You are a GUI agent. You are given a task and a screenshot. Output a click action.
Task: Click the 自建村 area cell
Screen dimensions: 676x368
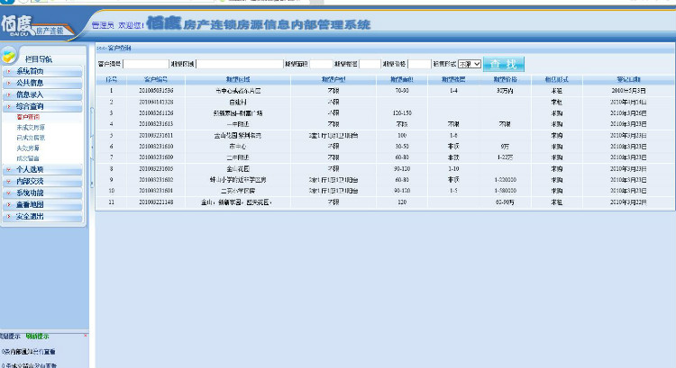click(x=238, y=102)
